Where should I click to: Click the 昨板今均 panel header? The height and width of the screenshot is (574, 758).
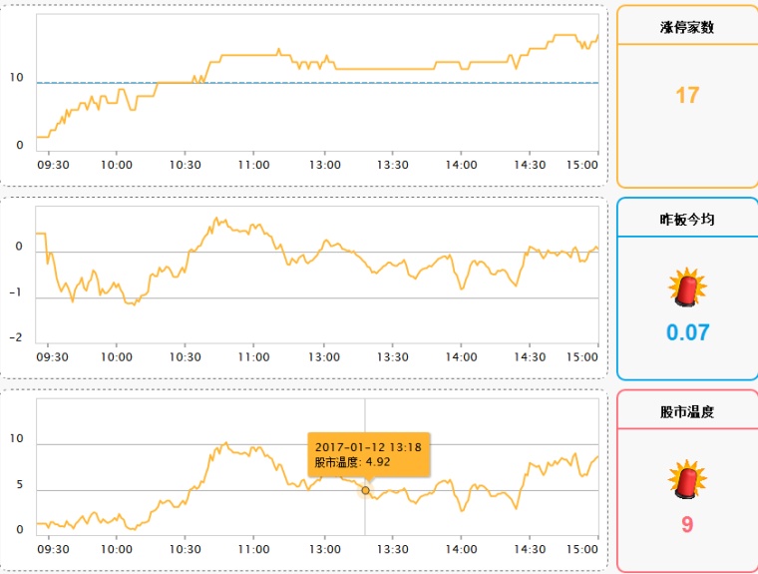(x=687, y=220)
